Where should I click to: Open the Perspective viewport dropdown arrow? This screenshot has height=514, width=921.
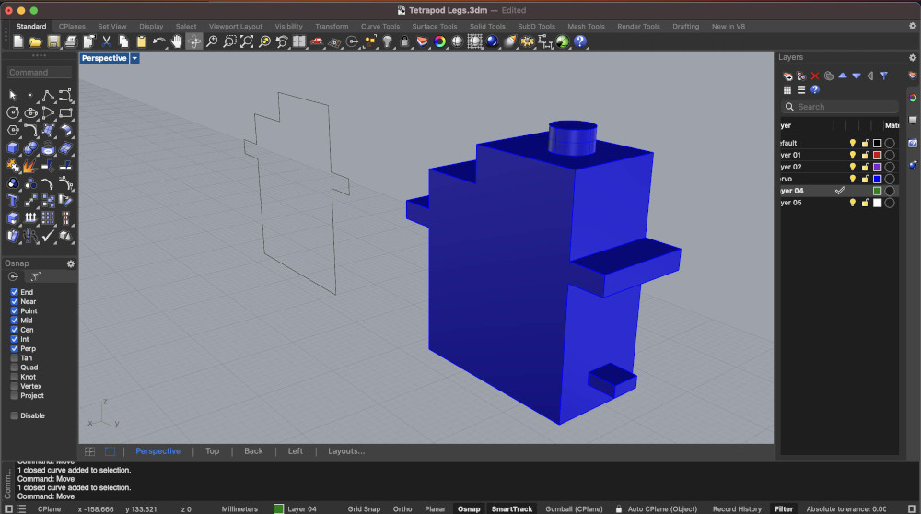coord(134,58)
